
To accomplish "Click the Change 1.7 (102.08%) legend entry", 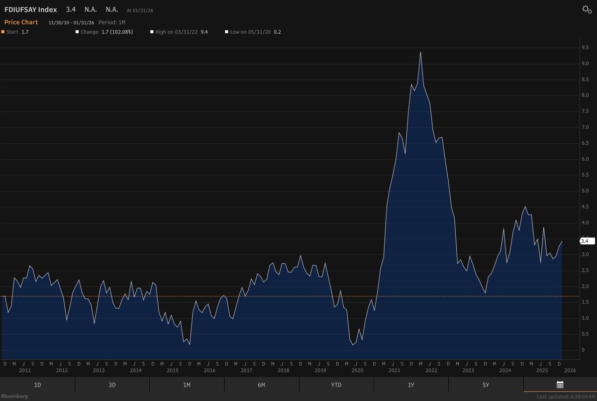I will tap(104, 32).
